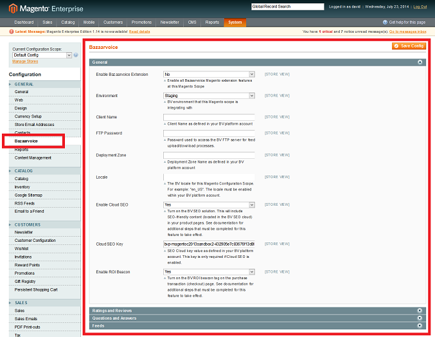Open the Environment dropdown set to Staging
Viewport: 435px width, 337px height.
click(209, 95)
